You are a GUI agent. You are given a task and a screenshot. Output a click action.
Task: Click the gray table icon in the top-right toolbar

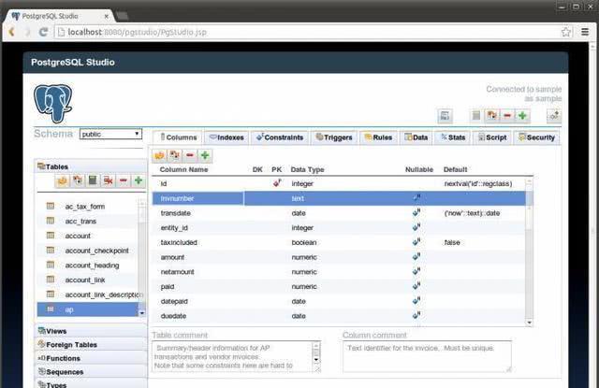coord(476,115)
